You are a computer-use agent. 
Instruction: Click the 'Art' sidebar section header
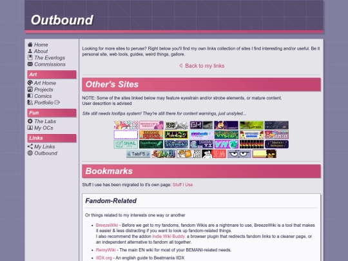pyautogui.click(x=52, y=74)
